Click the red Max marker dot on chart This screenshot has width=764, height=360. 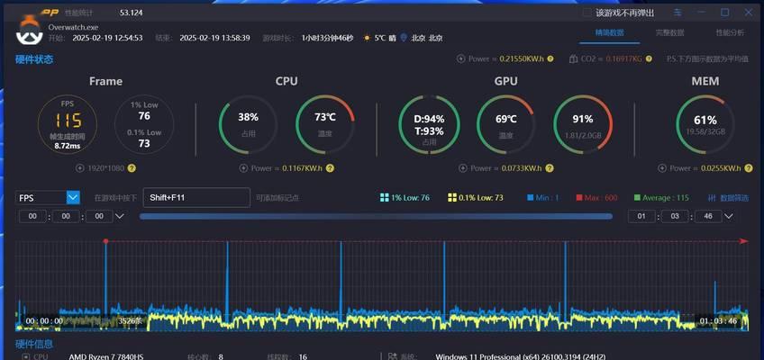click(105, 241)
